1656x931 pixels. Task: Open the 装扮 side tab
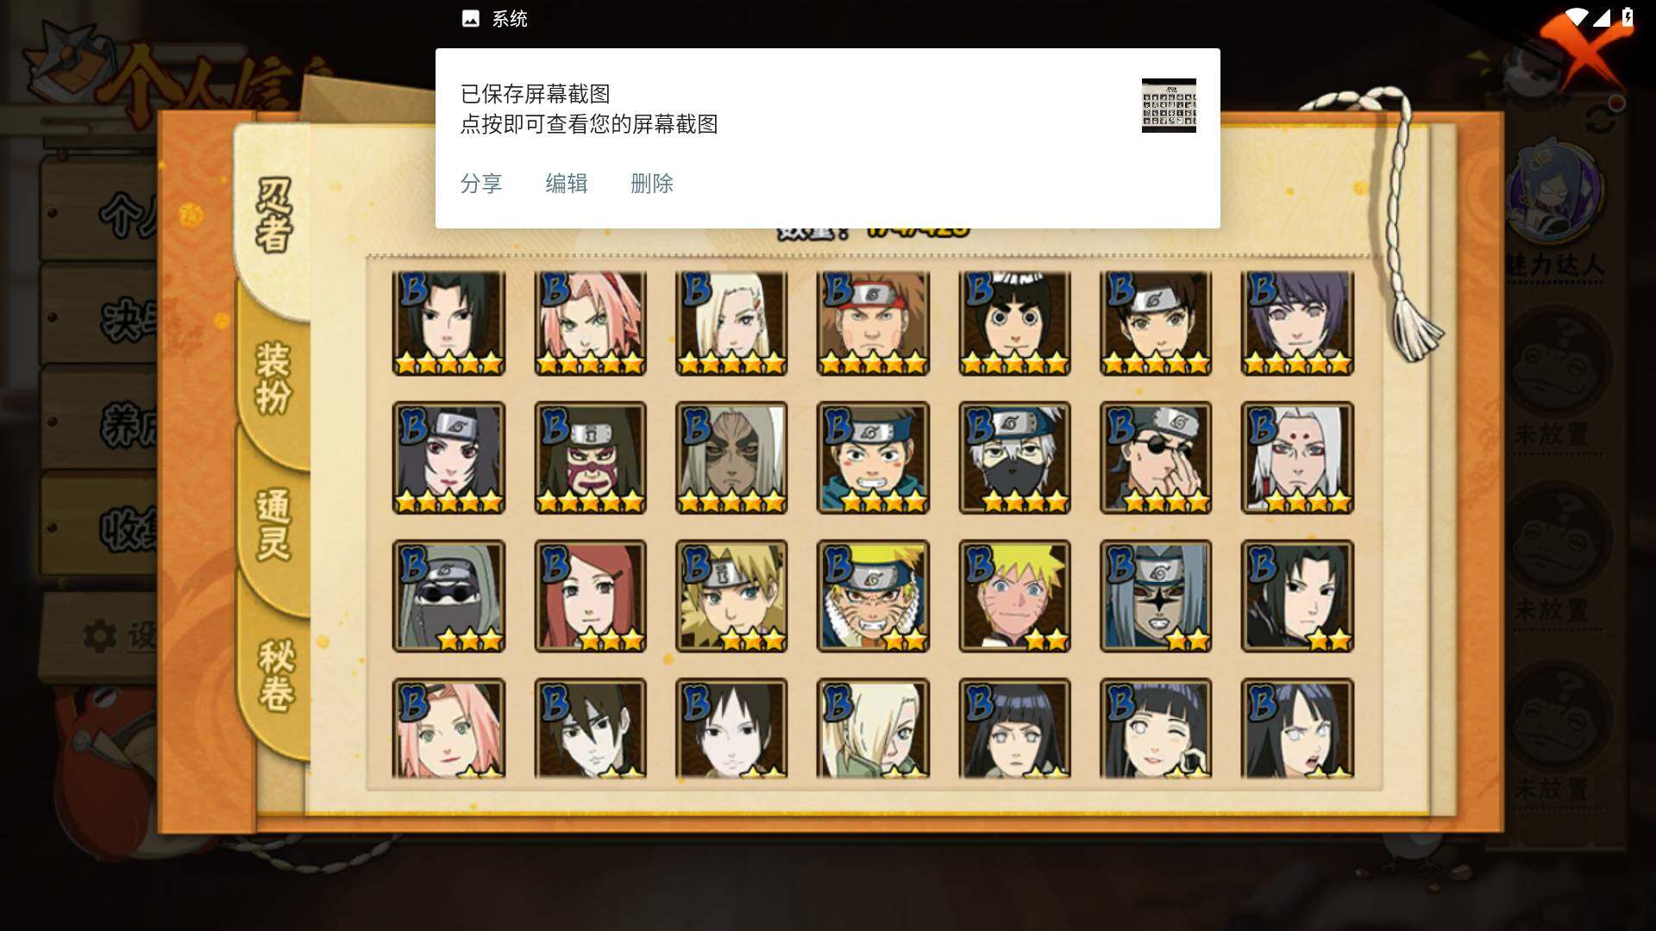coord(274,378)
